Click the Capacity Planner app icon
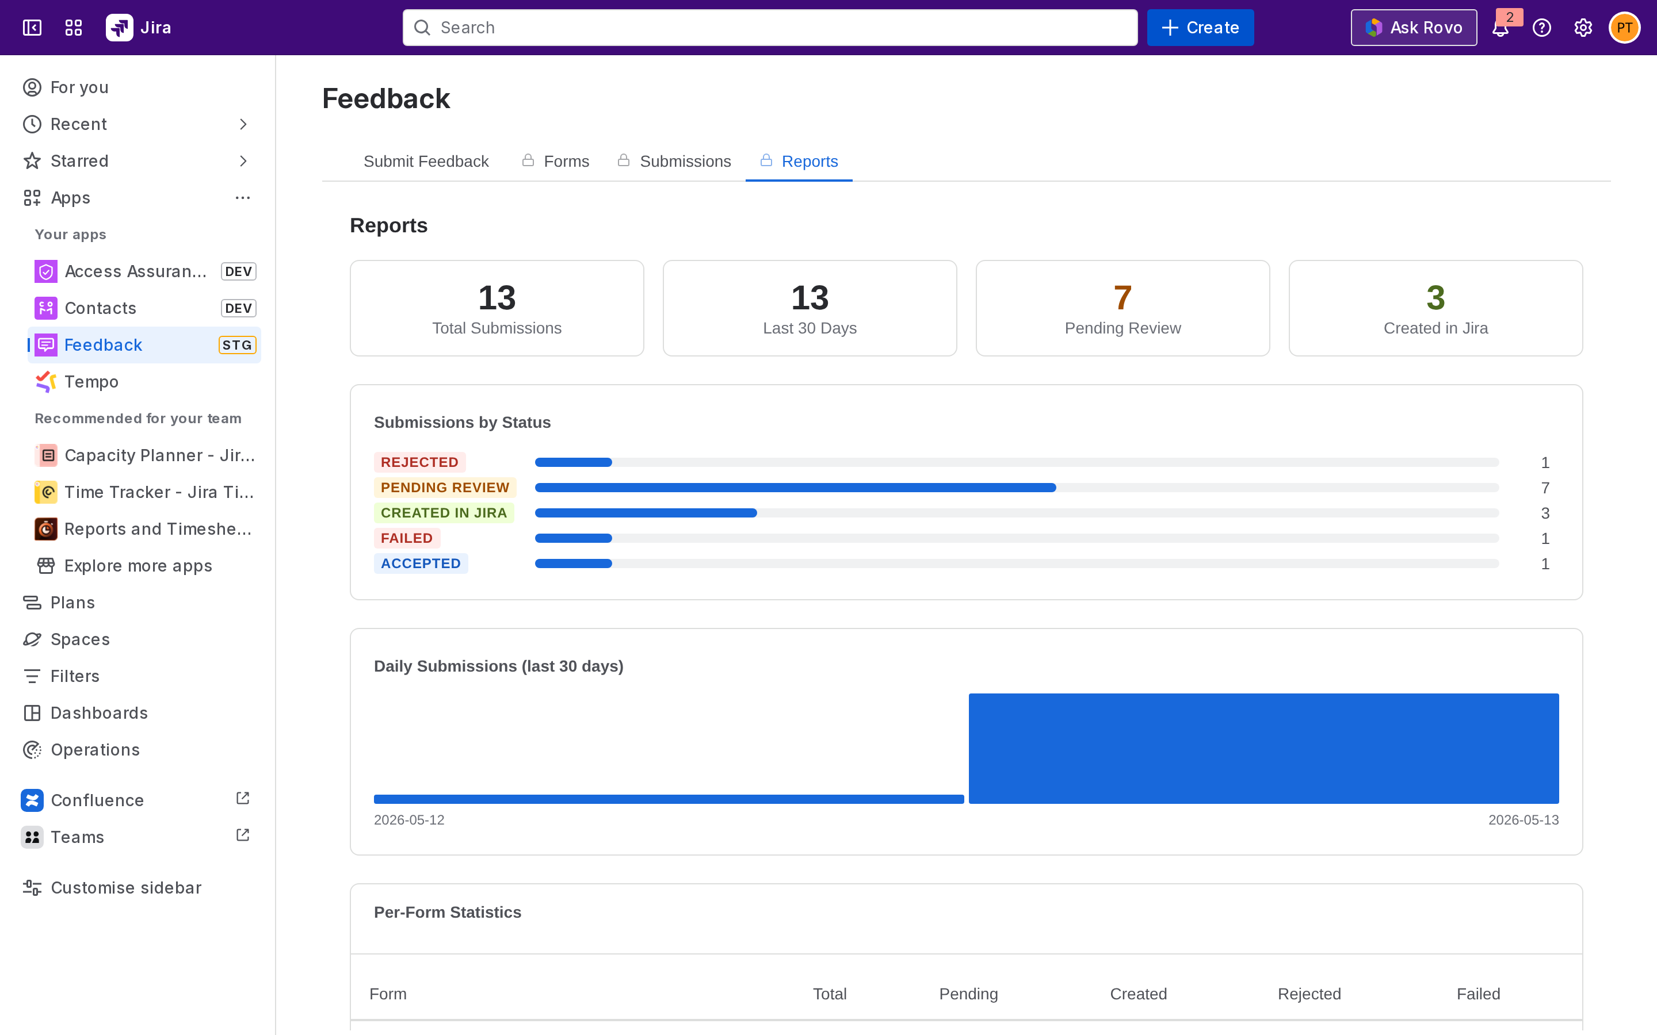Screen dimensions: 1657x1035 46,455
